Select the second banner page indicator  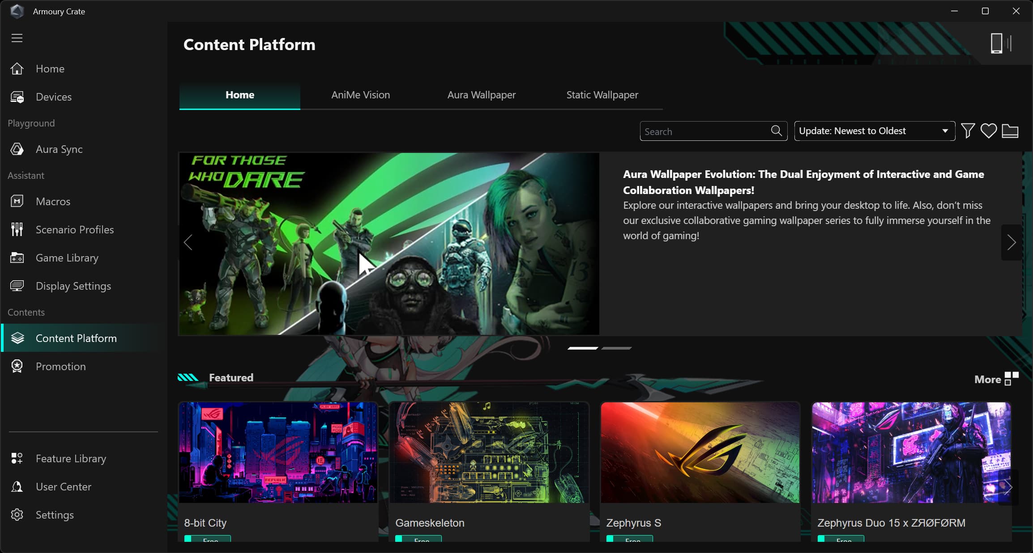coord(616,348)
